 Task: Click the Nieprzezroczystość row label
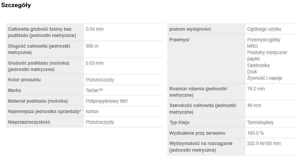[x=29, y=122]
